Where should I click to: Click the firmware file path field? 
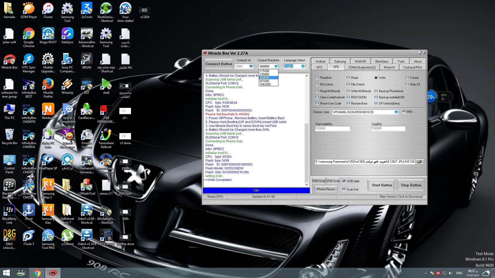(x=365, y=162)
